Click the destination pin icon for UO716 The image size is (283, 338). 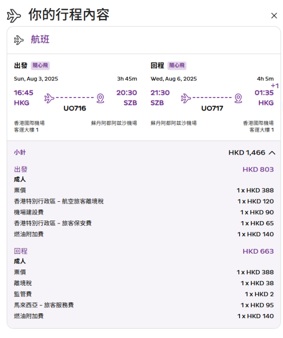click(x=100, y=99)
